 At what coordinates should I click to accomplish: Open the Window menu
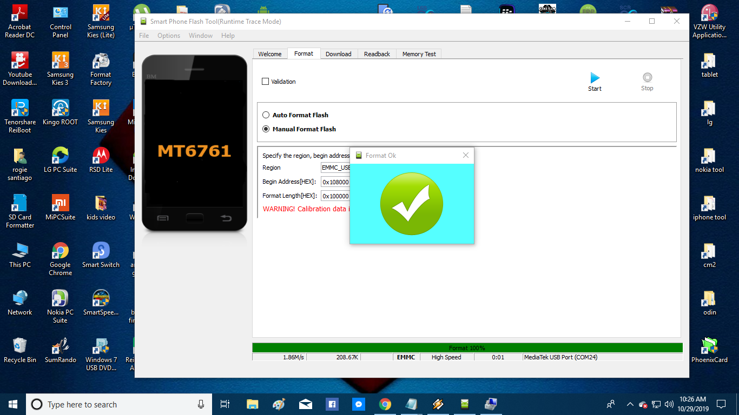click(201, 36)
